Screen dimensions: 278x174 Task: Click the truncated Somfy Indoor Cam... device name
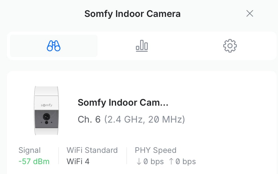point(123,102)
